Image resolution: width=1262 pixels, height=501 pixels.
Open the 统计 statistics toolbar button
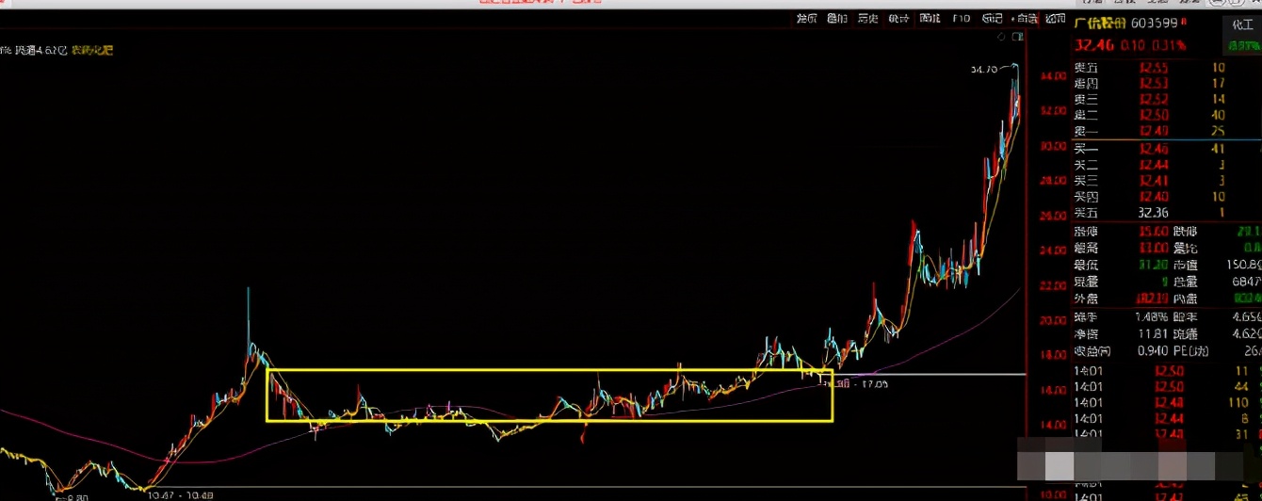tap(898, 18)
